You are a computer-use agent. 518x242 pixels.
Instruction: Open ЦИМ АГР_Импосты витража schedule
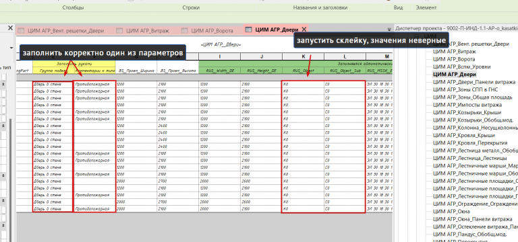pyautogui.click(x=467, y=105)
